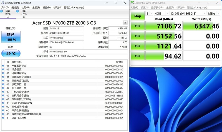Click the total host reads value 4698 GB
This screenshot has height=132, width=222.
[x=118, y=29]
